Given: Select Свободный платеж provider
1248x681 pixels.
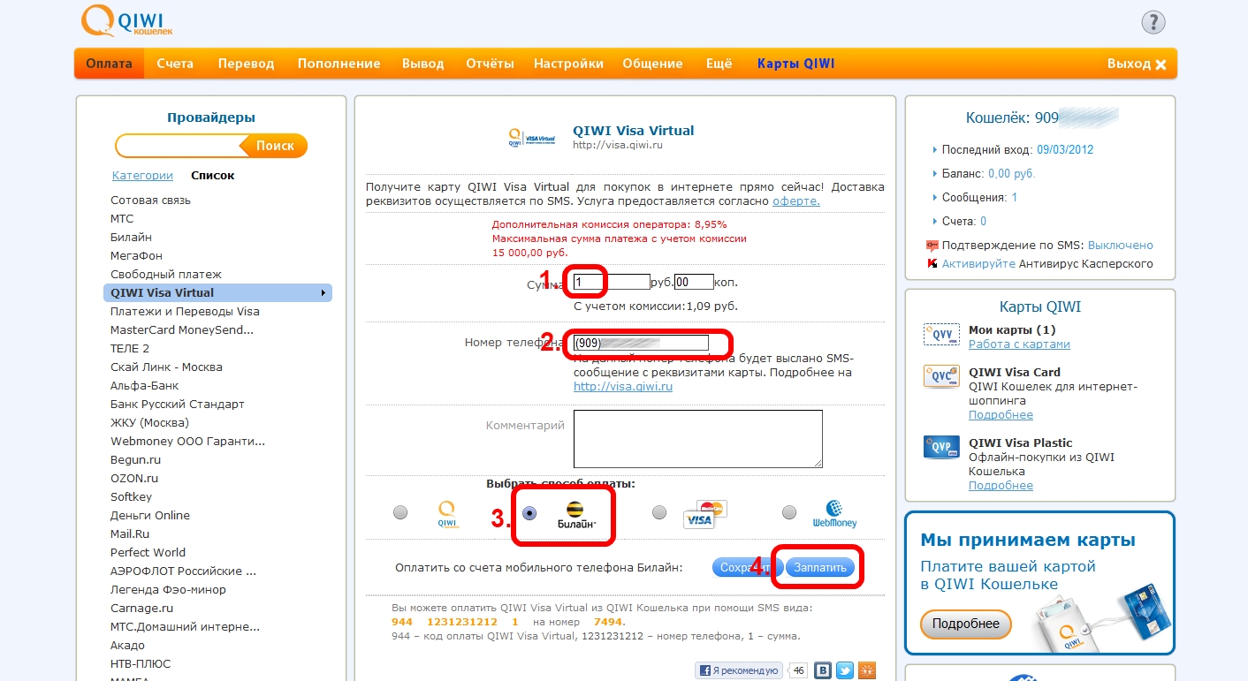Looking at the screenshot, I should (166, 275).
